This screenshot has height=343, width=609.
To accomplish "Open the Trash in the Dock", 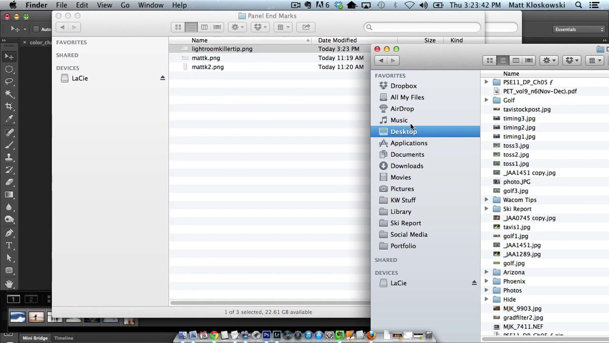I will pos(429,335).
